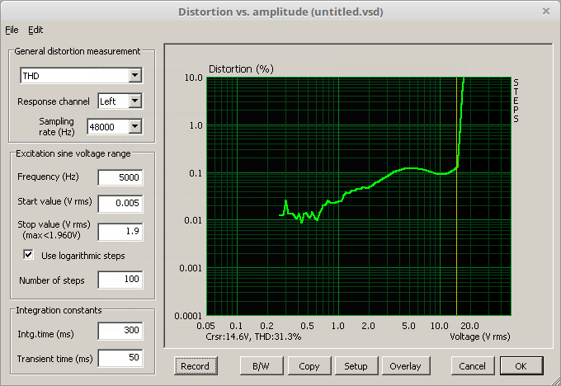Open the Response channel dropdown
561x386 pixels.
pos(135,101)
